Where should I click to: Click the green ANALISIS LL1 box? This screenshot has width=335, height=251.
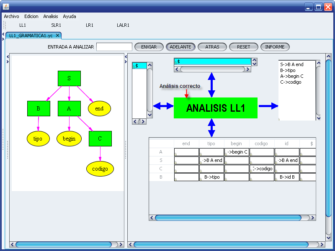coord(215,108)
